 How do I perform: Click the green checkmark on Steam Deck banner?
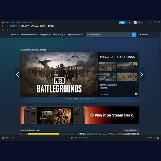click(x=92, y=115)
